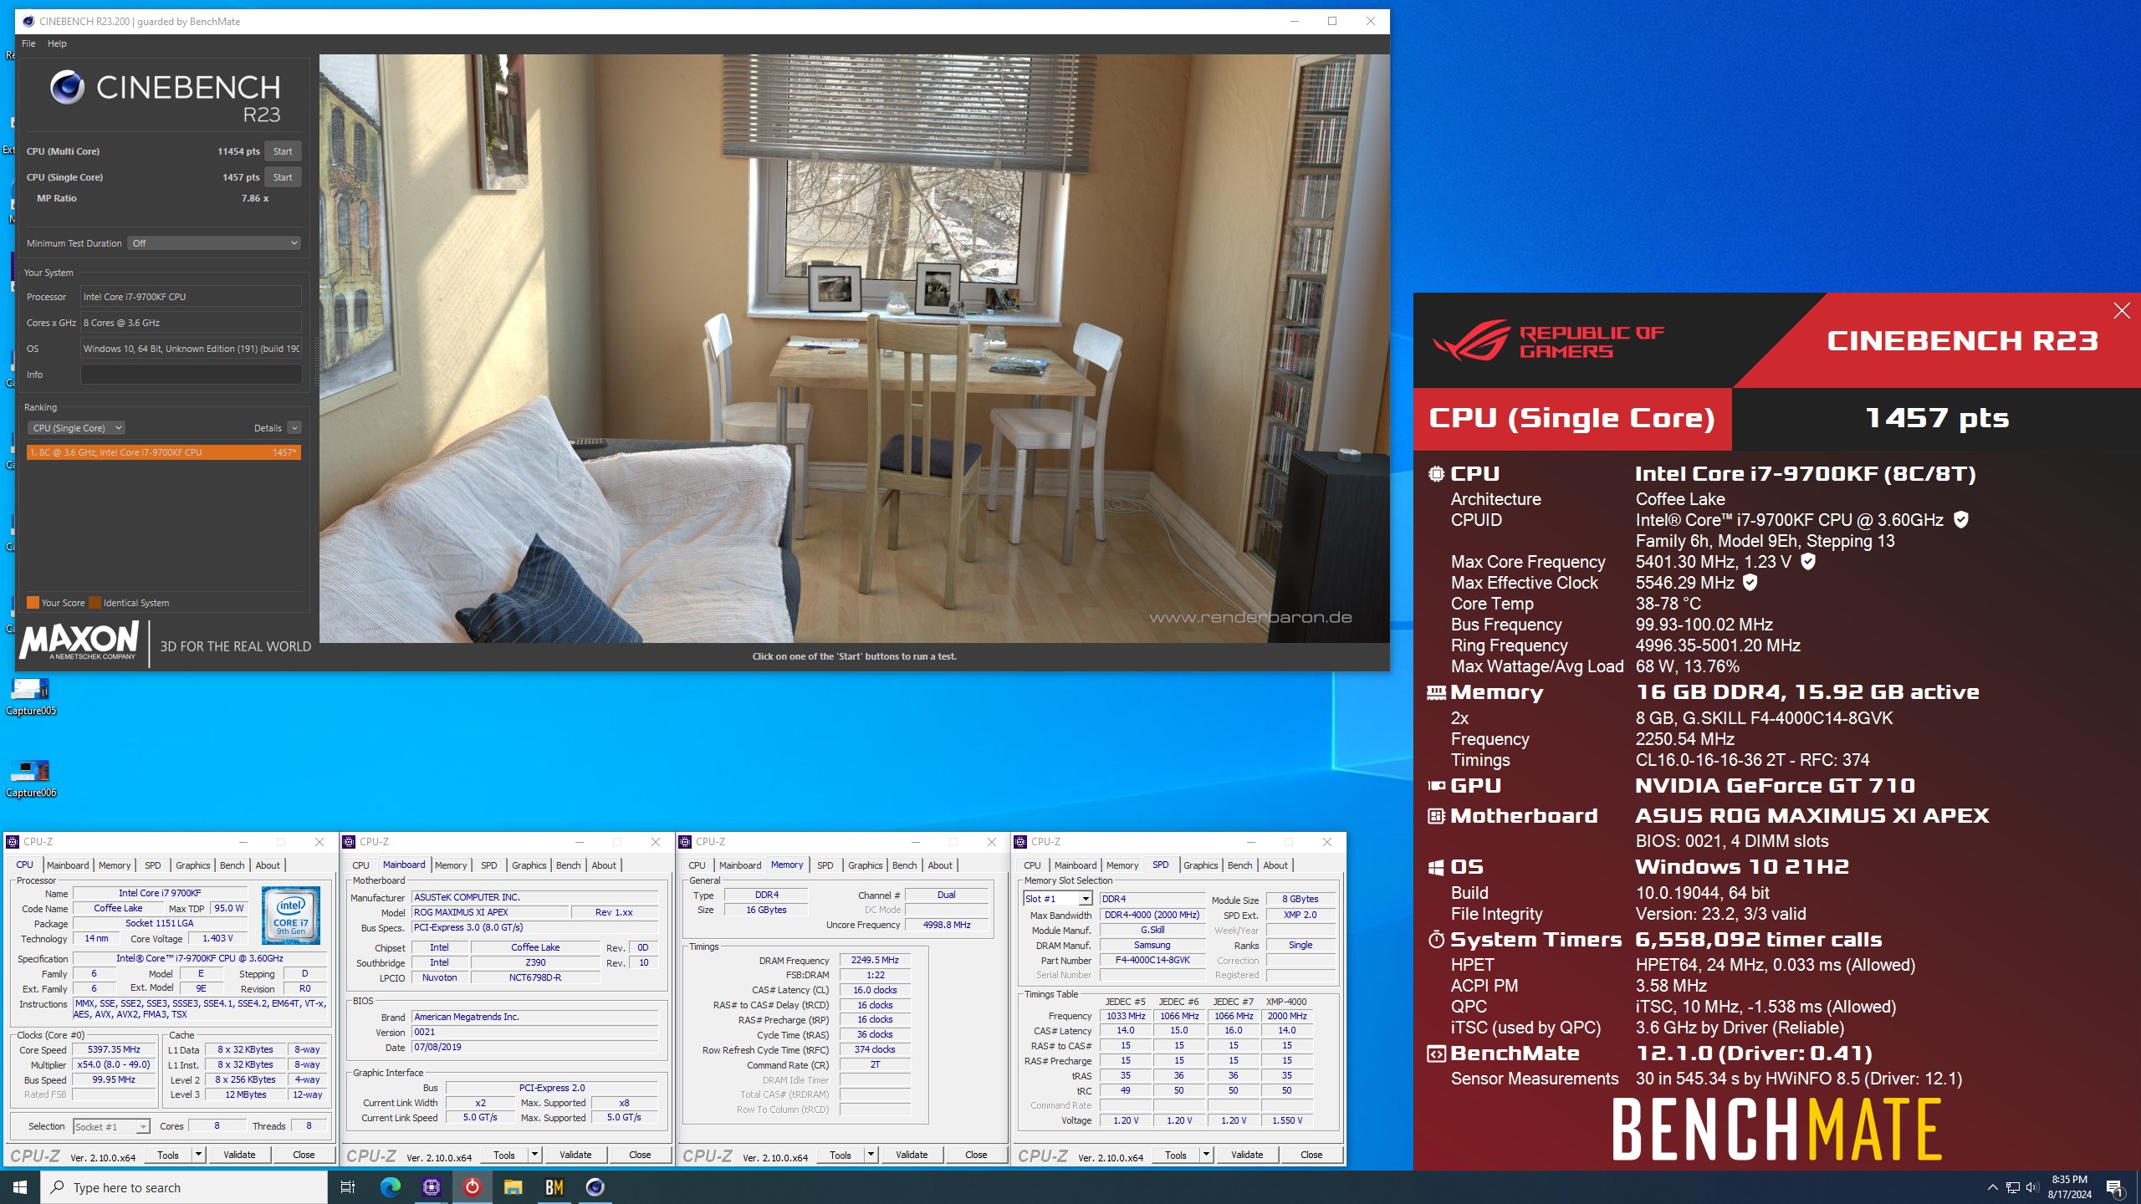Screen dimensions: 2141x1204
Task: Switch to Graphics tab in CPU-Z Mainboard window
Action: 529,865
